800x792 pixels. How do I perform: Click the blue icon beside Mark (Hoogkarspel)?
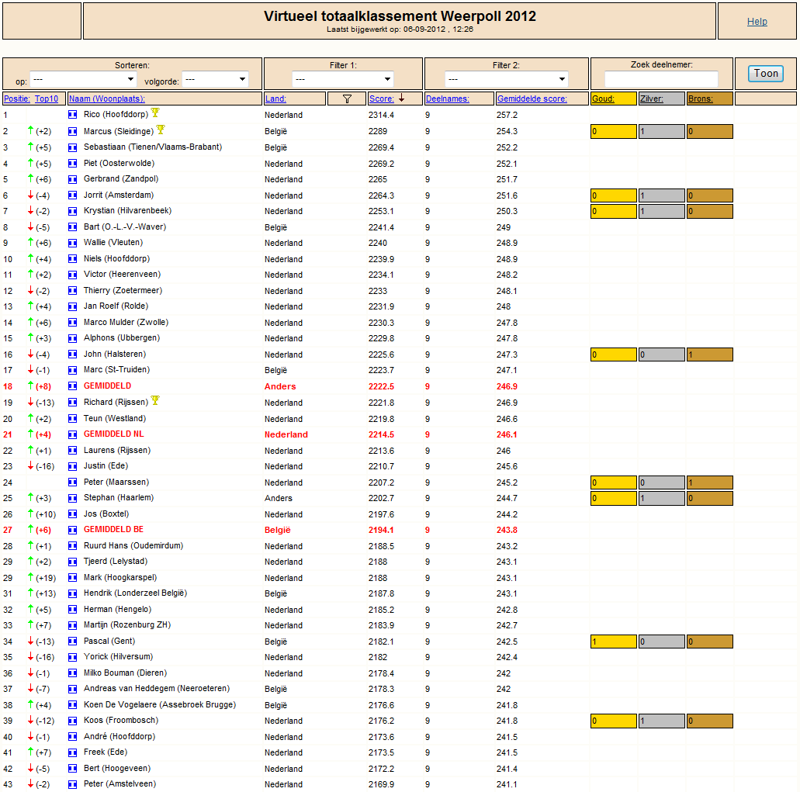point(72,578)
